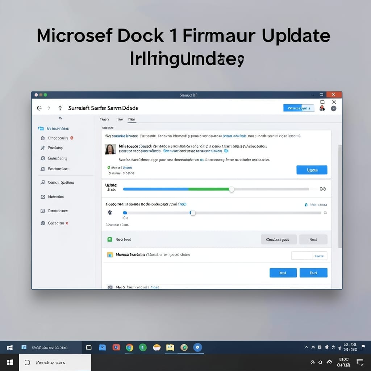Click the Update progress slider handle
This screenshot has height=371, width=371.
tap(232, 189)
